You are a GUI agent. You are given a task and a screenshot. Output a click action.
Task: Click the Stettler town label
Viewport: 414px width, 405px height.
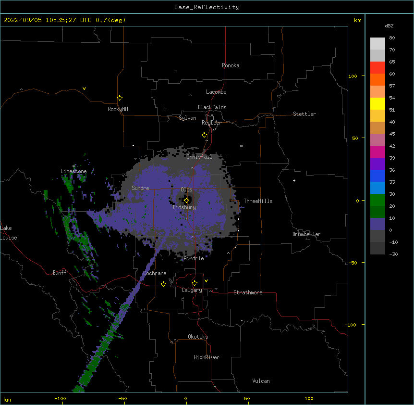pyautogui.click(x=304, y=114)
